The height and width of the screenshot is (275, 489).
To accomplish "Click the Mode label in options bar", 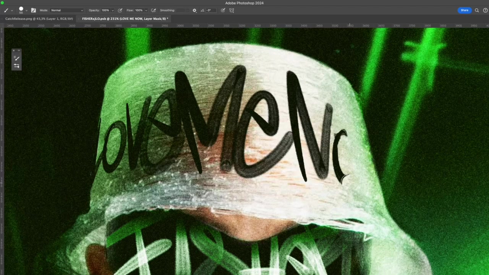I will tap(44, 10).
